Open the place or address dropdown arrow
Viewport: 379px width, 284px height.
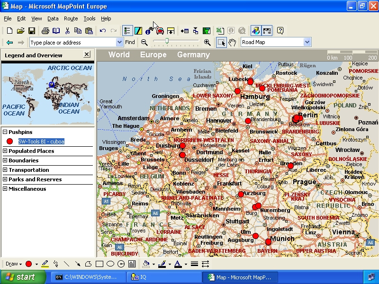coord(119,42)
